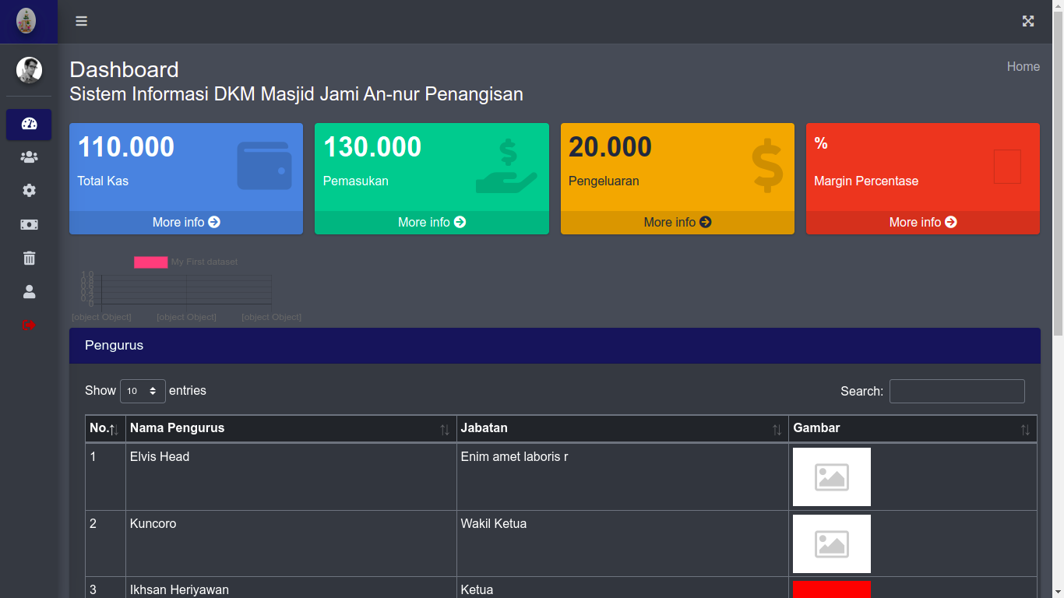Sort table by Nama Pengurus column
The height and width of the screenshot is (598, 1064).
tap(291, 428)
